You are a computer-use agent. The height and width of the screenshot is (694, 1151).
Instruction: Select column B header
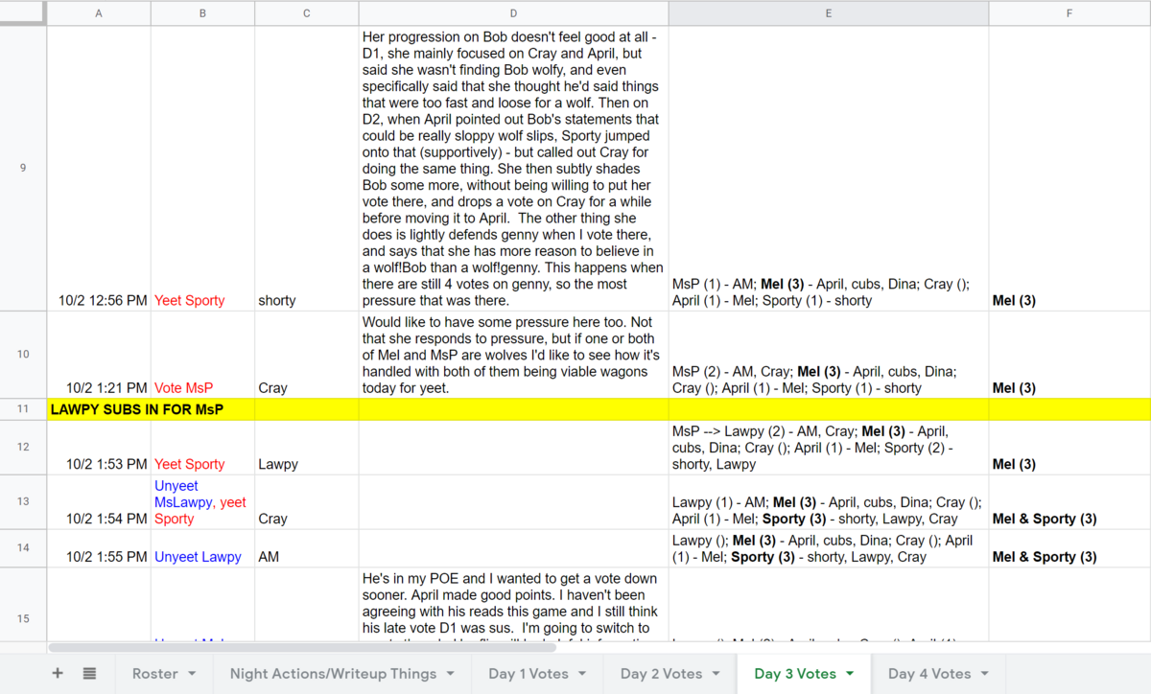(x=202, y=13)
